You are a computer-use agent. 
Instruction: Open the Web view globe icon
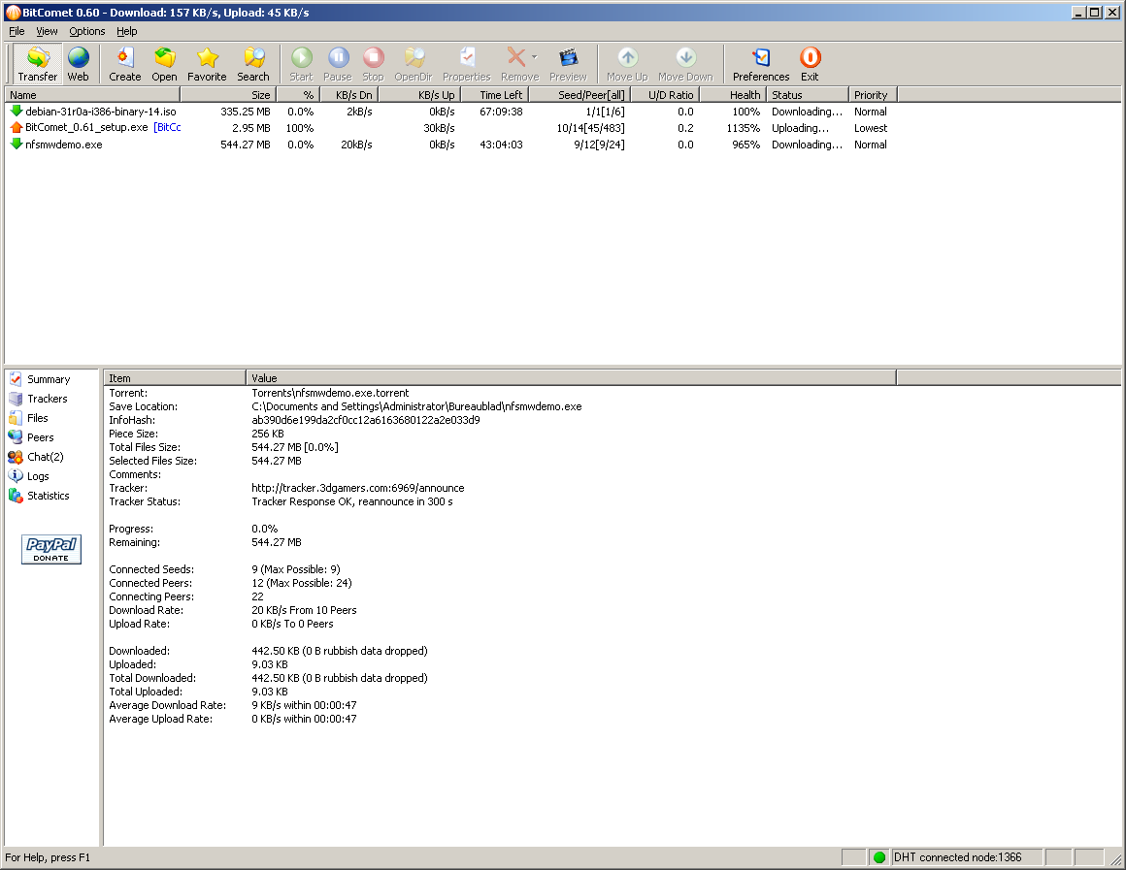79,64
